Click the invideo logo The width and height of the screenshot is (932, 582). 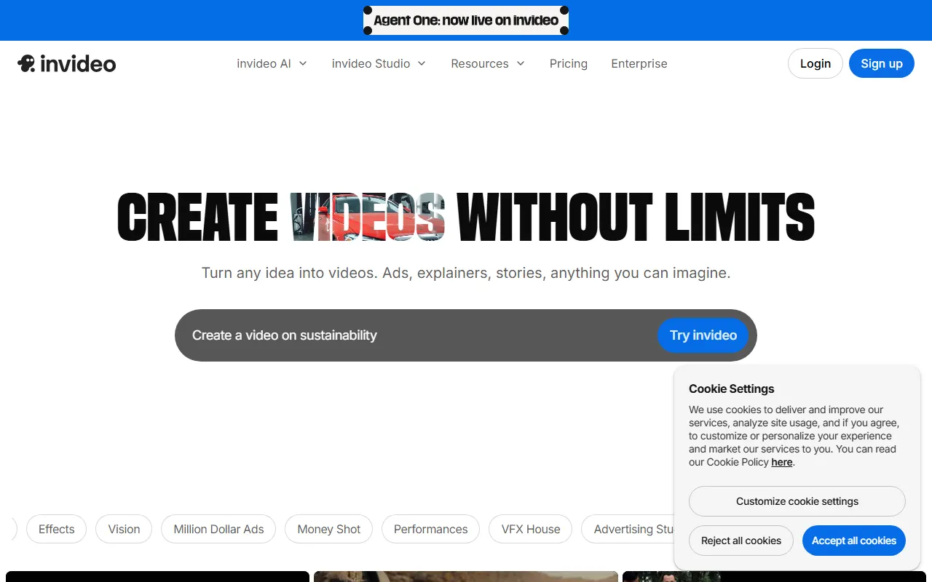[x=66, y=64]
